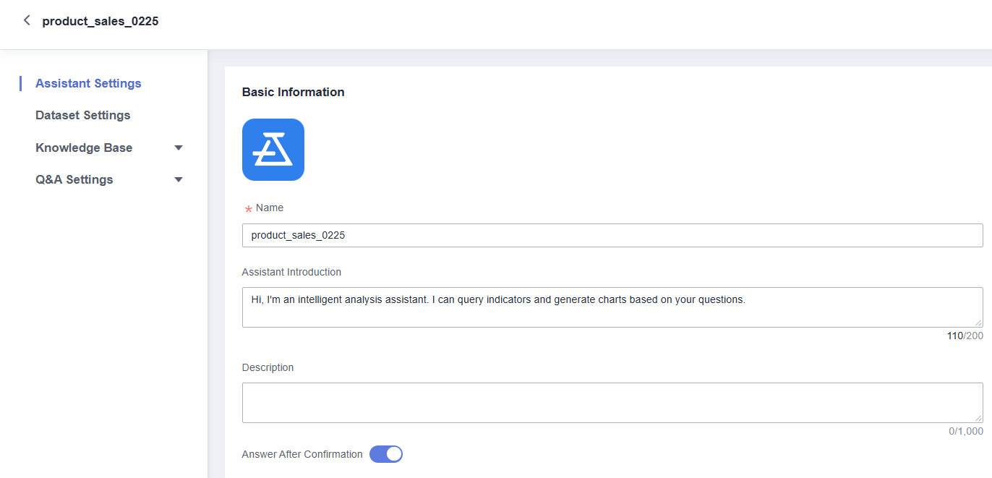Click the Description field label

pos(268,367)
